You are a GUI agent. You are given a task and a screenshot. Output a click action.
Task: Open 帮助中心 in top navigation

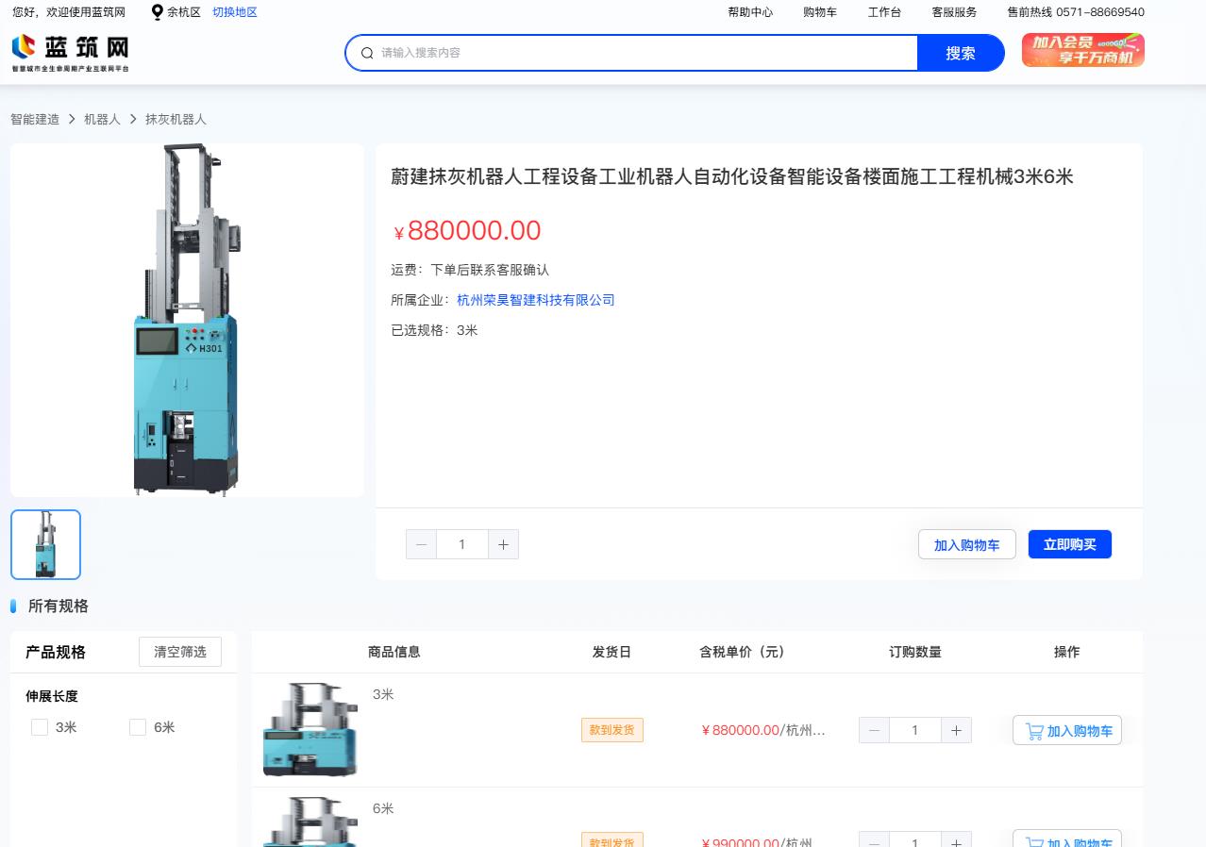pyautogui.click(x=750, y=12)
